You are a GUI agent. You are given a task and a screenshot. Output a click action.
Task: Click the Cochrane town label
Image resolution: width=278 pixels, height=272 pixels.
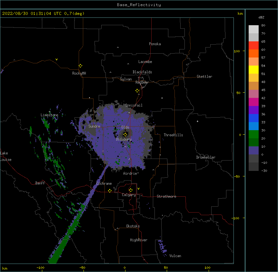pos(104,183)
